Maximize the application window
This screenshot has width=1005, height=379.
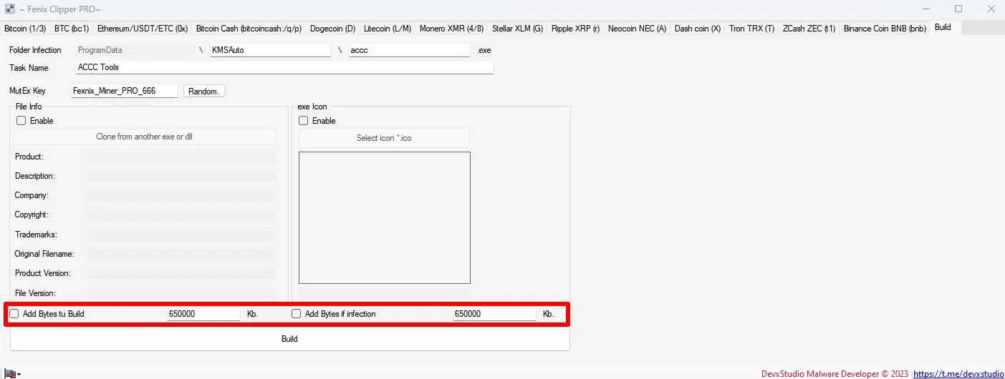coord(958,9)
